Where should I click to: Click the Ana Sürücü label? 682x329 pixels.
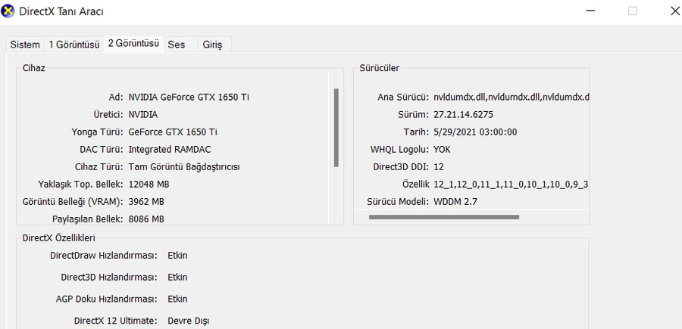403,98
